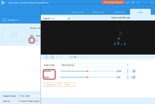Increase volume with the up stepper

(x=128, y=70)
